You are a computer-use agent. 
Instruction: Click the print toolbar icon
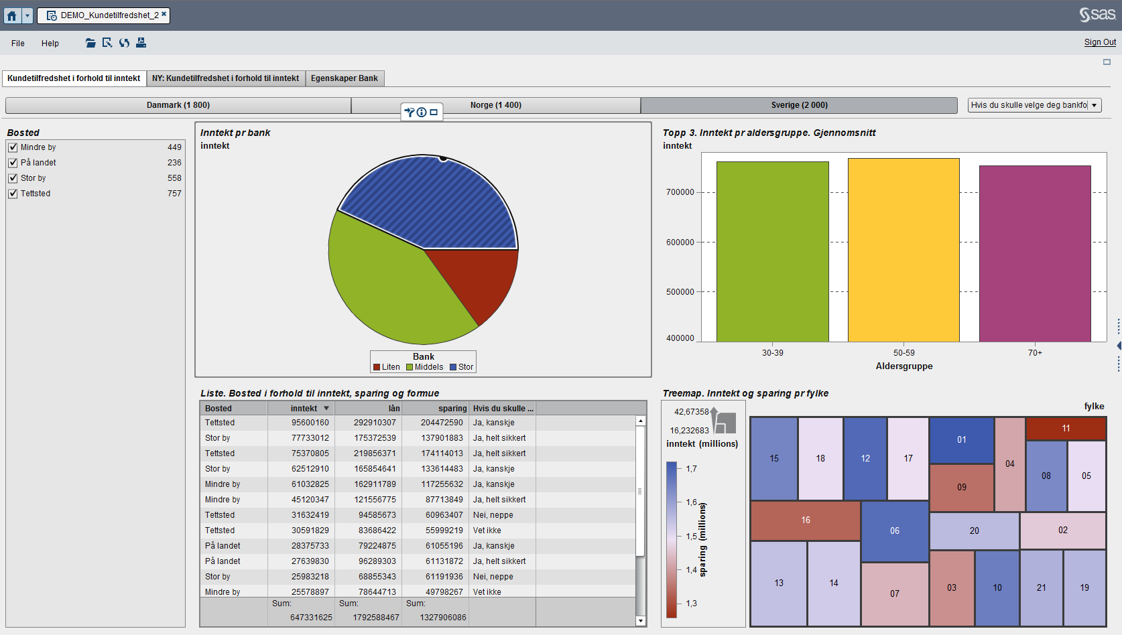click(x=141, y=43)
